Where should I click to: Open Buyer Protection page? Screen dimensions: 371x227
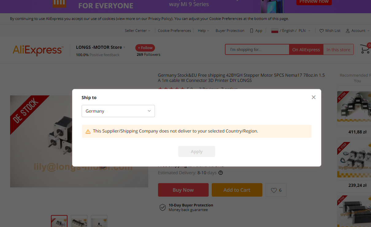pyautogui.click(x=230, y=31)
